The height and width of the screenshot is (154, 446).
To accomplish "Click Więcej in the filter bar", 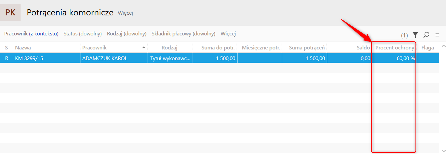I will click(x=228, y=34).
